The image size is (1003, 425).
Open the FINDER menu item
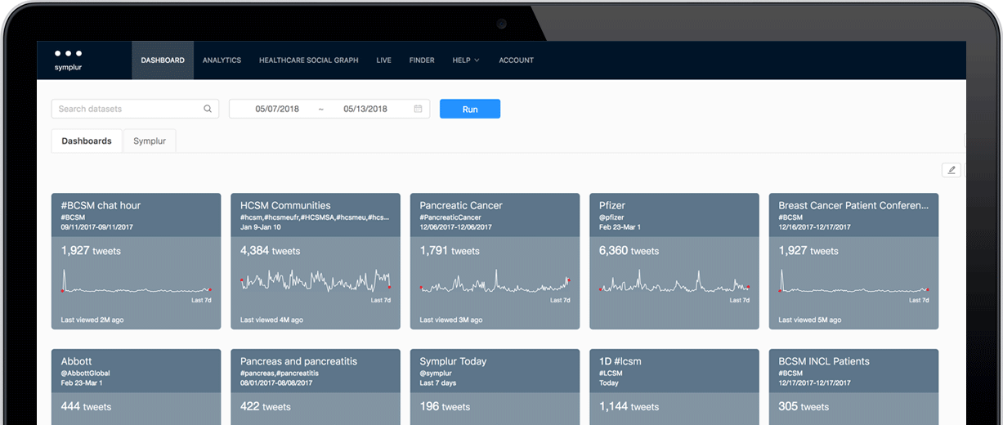[422, 60]
